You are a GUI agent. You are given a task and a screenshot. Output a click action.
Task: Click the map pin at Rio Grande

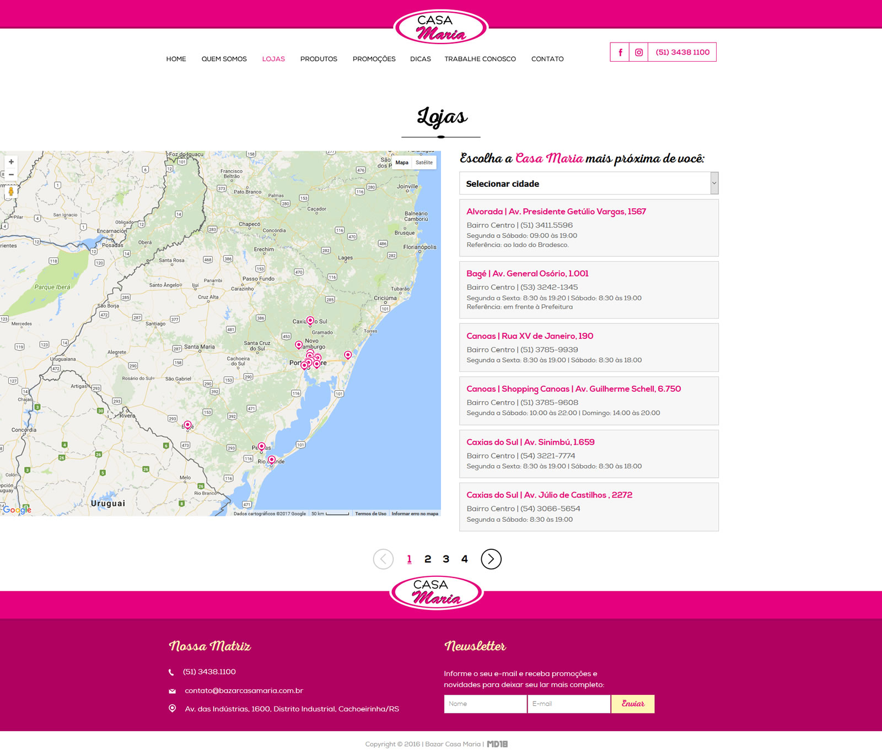(x=271, y=460)
